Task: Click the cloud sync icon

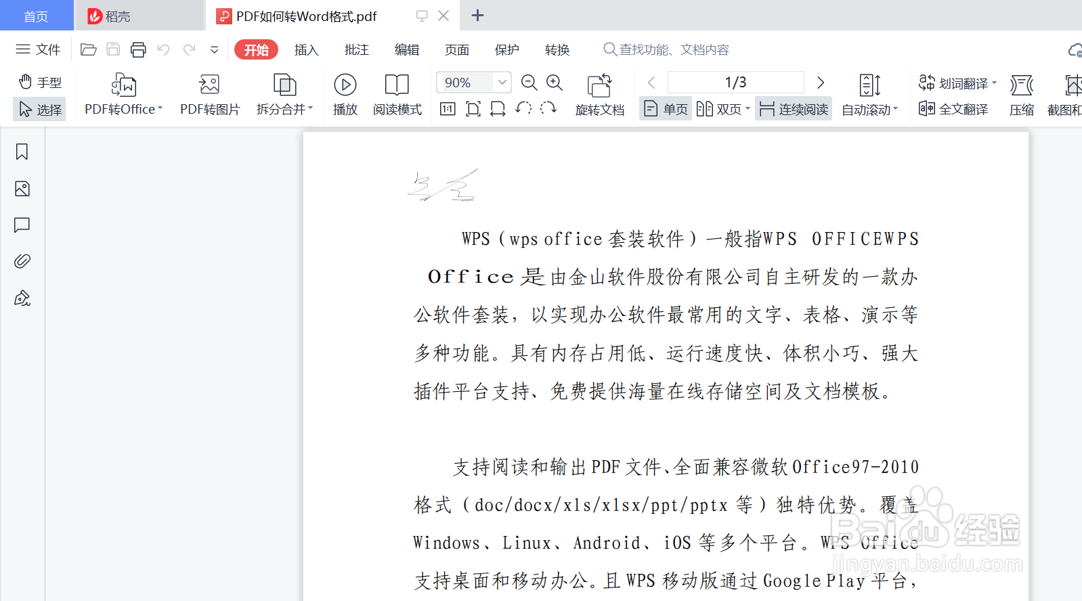Action: [1075, 50]
